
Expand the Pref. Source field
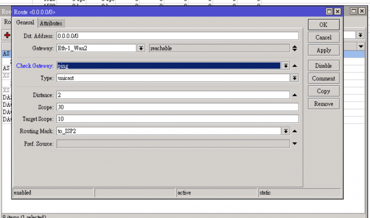(294, 143)
